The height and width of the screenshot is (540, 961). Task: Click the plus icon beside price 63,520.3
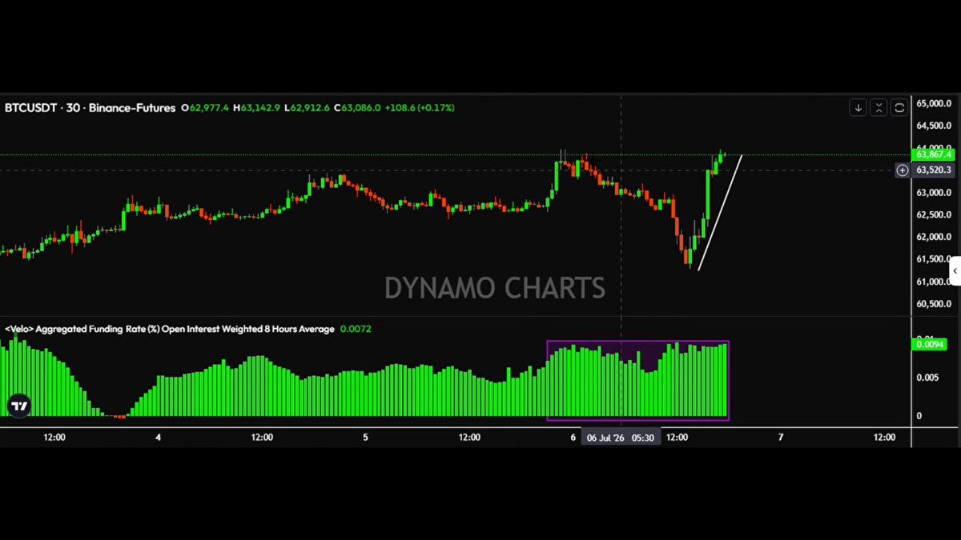click(903, 170)
